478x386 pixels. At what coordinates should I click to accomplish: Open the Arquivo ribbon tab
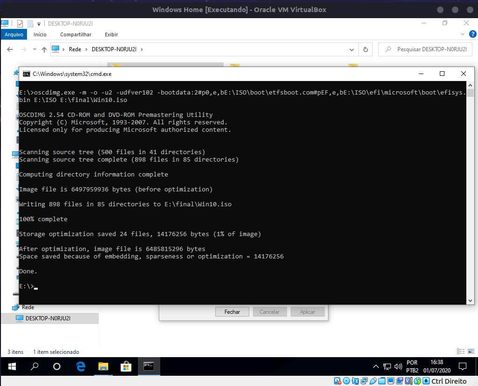pos(14,34)
